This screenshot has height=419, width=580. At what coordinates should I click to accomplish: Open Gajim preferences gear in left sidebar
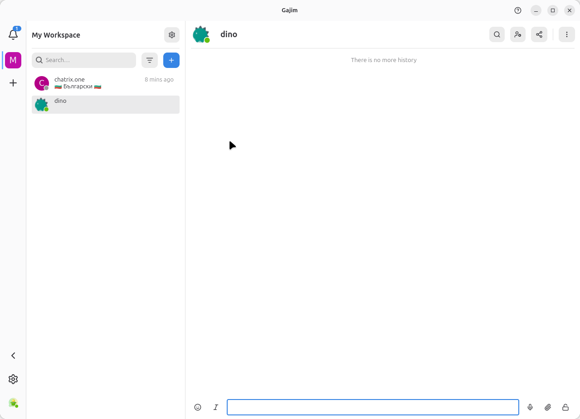pos(13,379)
